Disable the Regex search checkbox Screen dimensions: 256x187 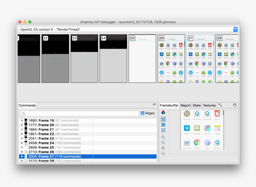[143, 113]
